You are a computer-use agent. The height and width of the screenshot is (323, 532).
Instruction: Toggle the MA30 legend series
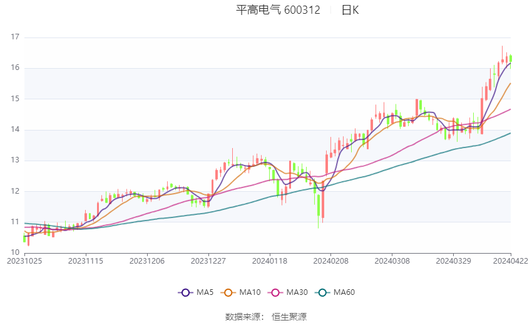coord(288,292)
